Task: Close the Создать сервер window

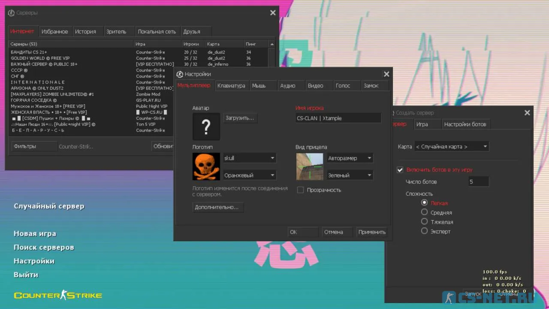Action: tap(527, 112)
